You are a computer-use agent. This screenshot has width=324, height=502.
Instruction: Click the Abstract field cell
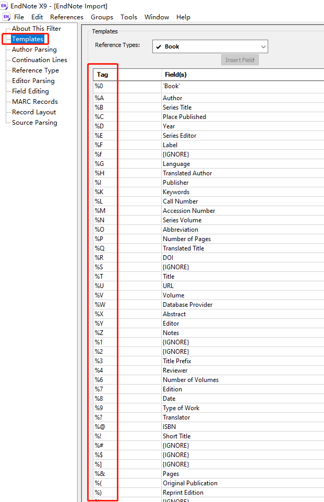[x=243, y=314]
